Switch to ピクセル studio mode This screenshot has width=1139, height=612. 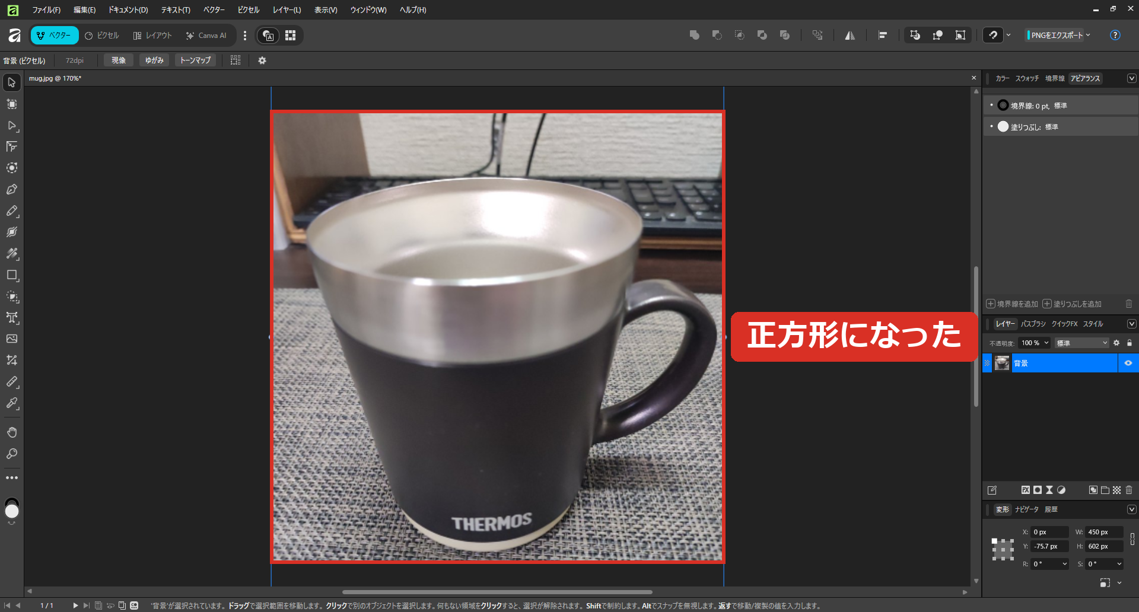[x=102, y=36]
